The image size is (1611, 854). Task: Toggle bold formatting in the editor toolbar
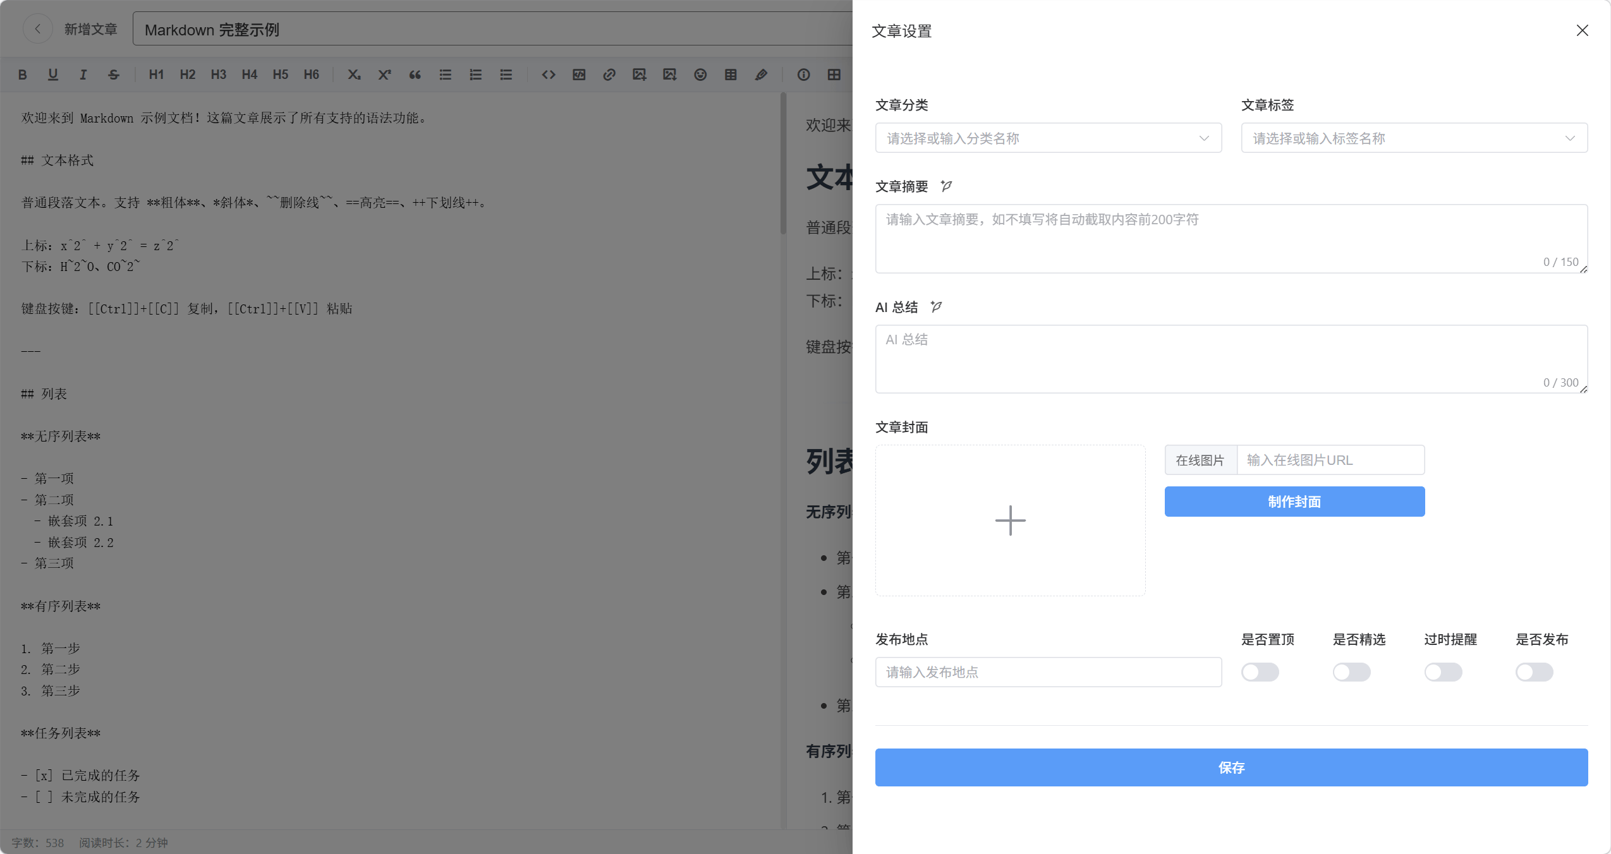[23, 75]
